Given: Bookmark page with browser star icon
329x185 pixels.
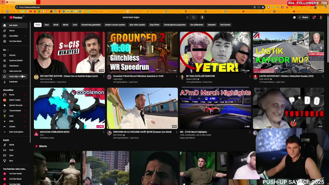Looking at the screenshot, I should coord(263,7).
